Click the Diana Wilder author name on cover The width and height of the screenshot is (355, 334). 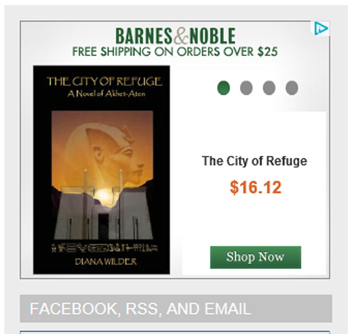106,262
